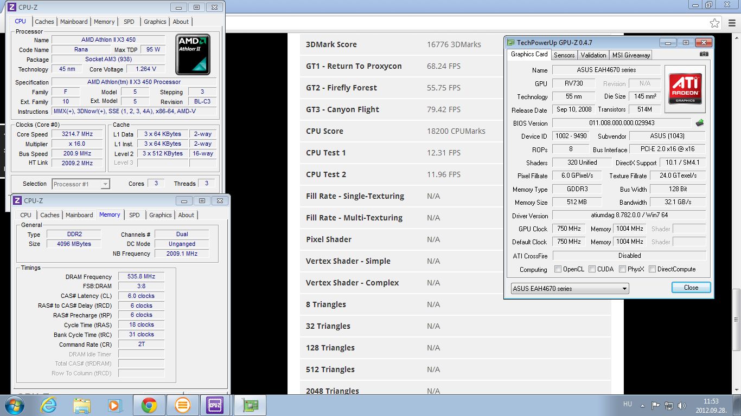
Task: Click the BIOS save chip icon in GPU-Z
Action: click(700, 123)
